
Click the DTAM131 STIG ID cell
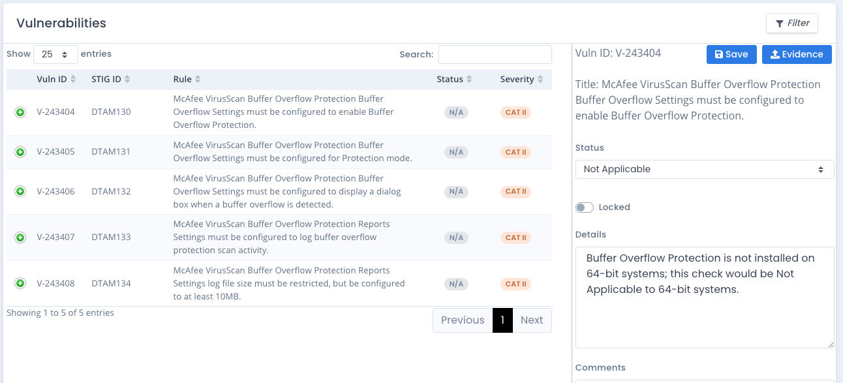(111, 152)
